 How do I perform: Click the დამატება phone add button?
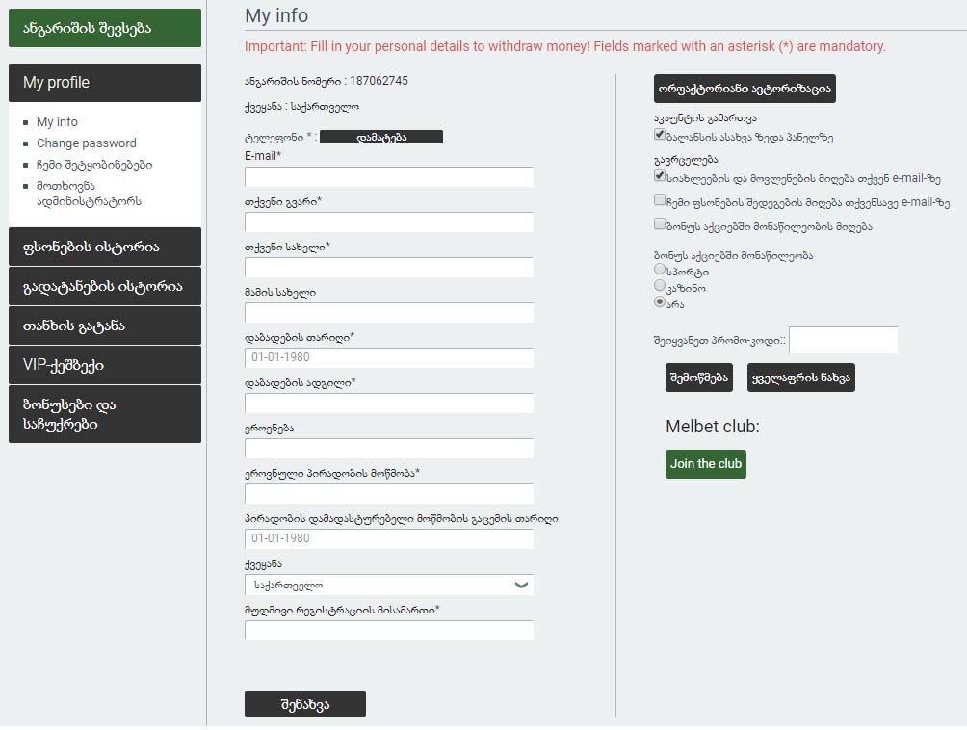click(x=381, y=137)
